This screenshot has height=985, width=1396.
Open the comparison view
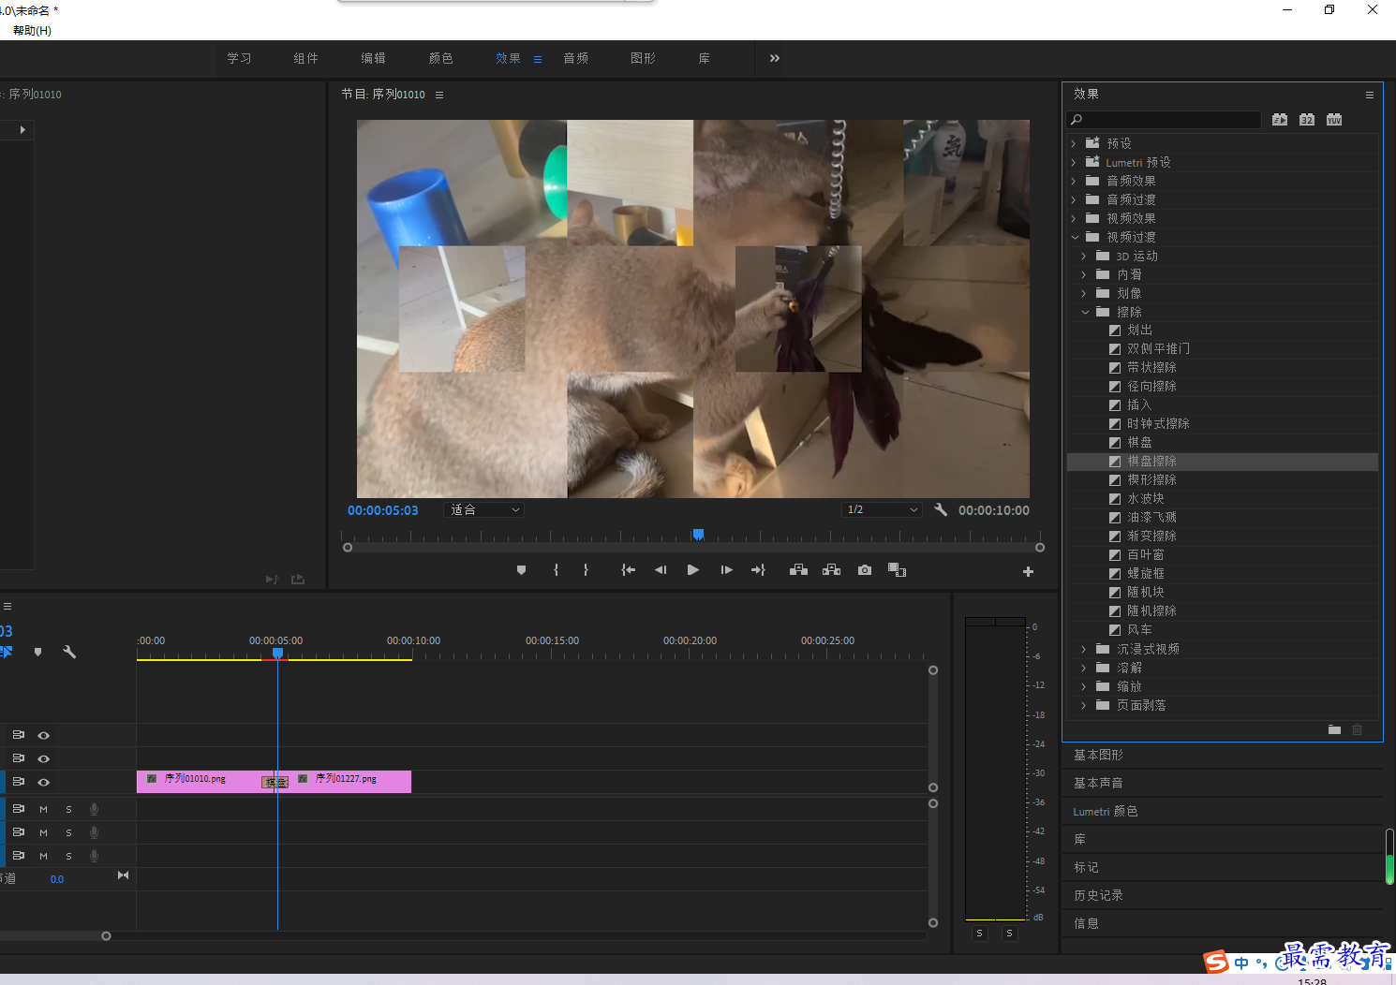pyautogui.click(x=897, y=570)
